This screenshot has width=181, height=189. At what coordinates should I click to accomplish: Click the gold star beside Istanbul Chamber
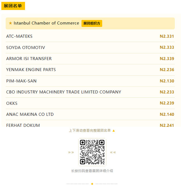[x=11, y=23]
